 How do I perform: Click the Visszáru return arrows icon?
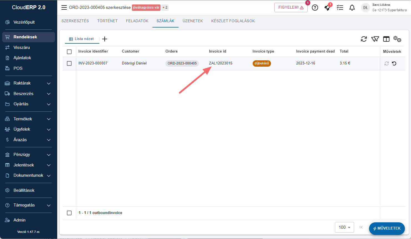point(7,48)
